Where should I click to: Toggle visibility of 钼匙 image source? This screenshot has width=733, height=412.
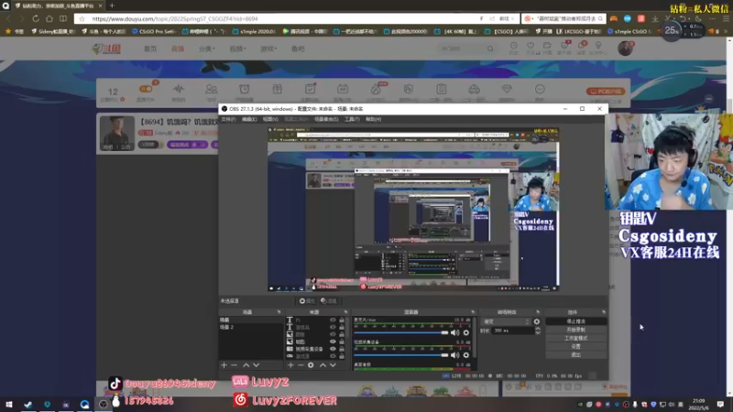(333, 342)
